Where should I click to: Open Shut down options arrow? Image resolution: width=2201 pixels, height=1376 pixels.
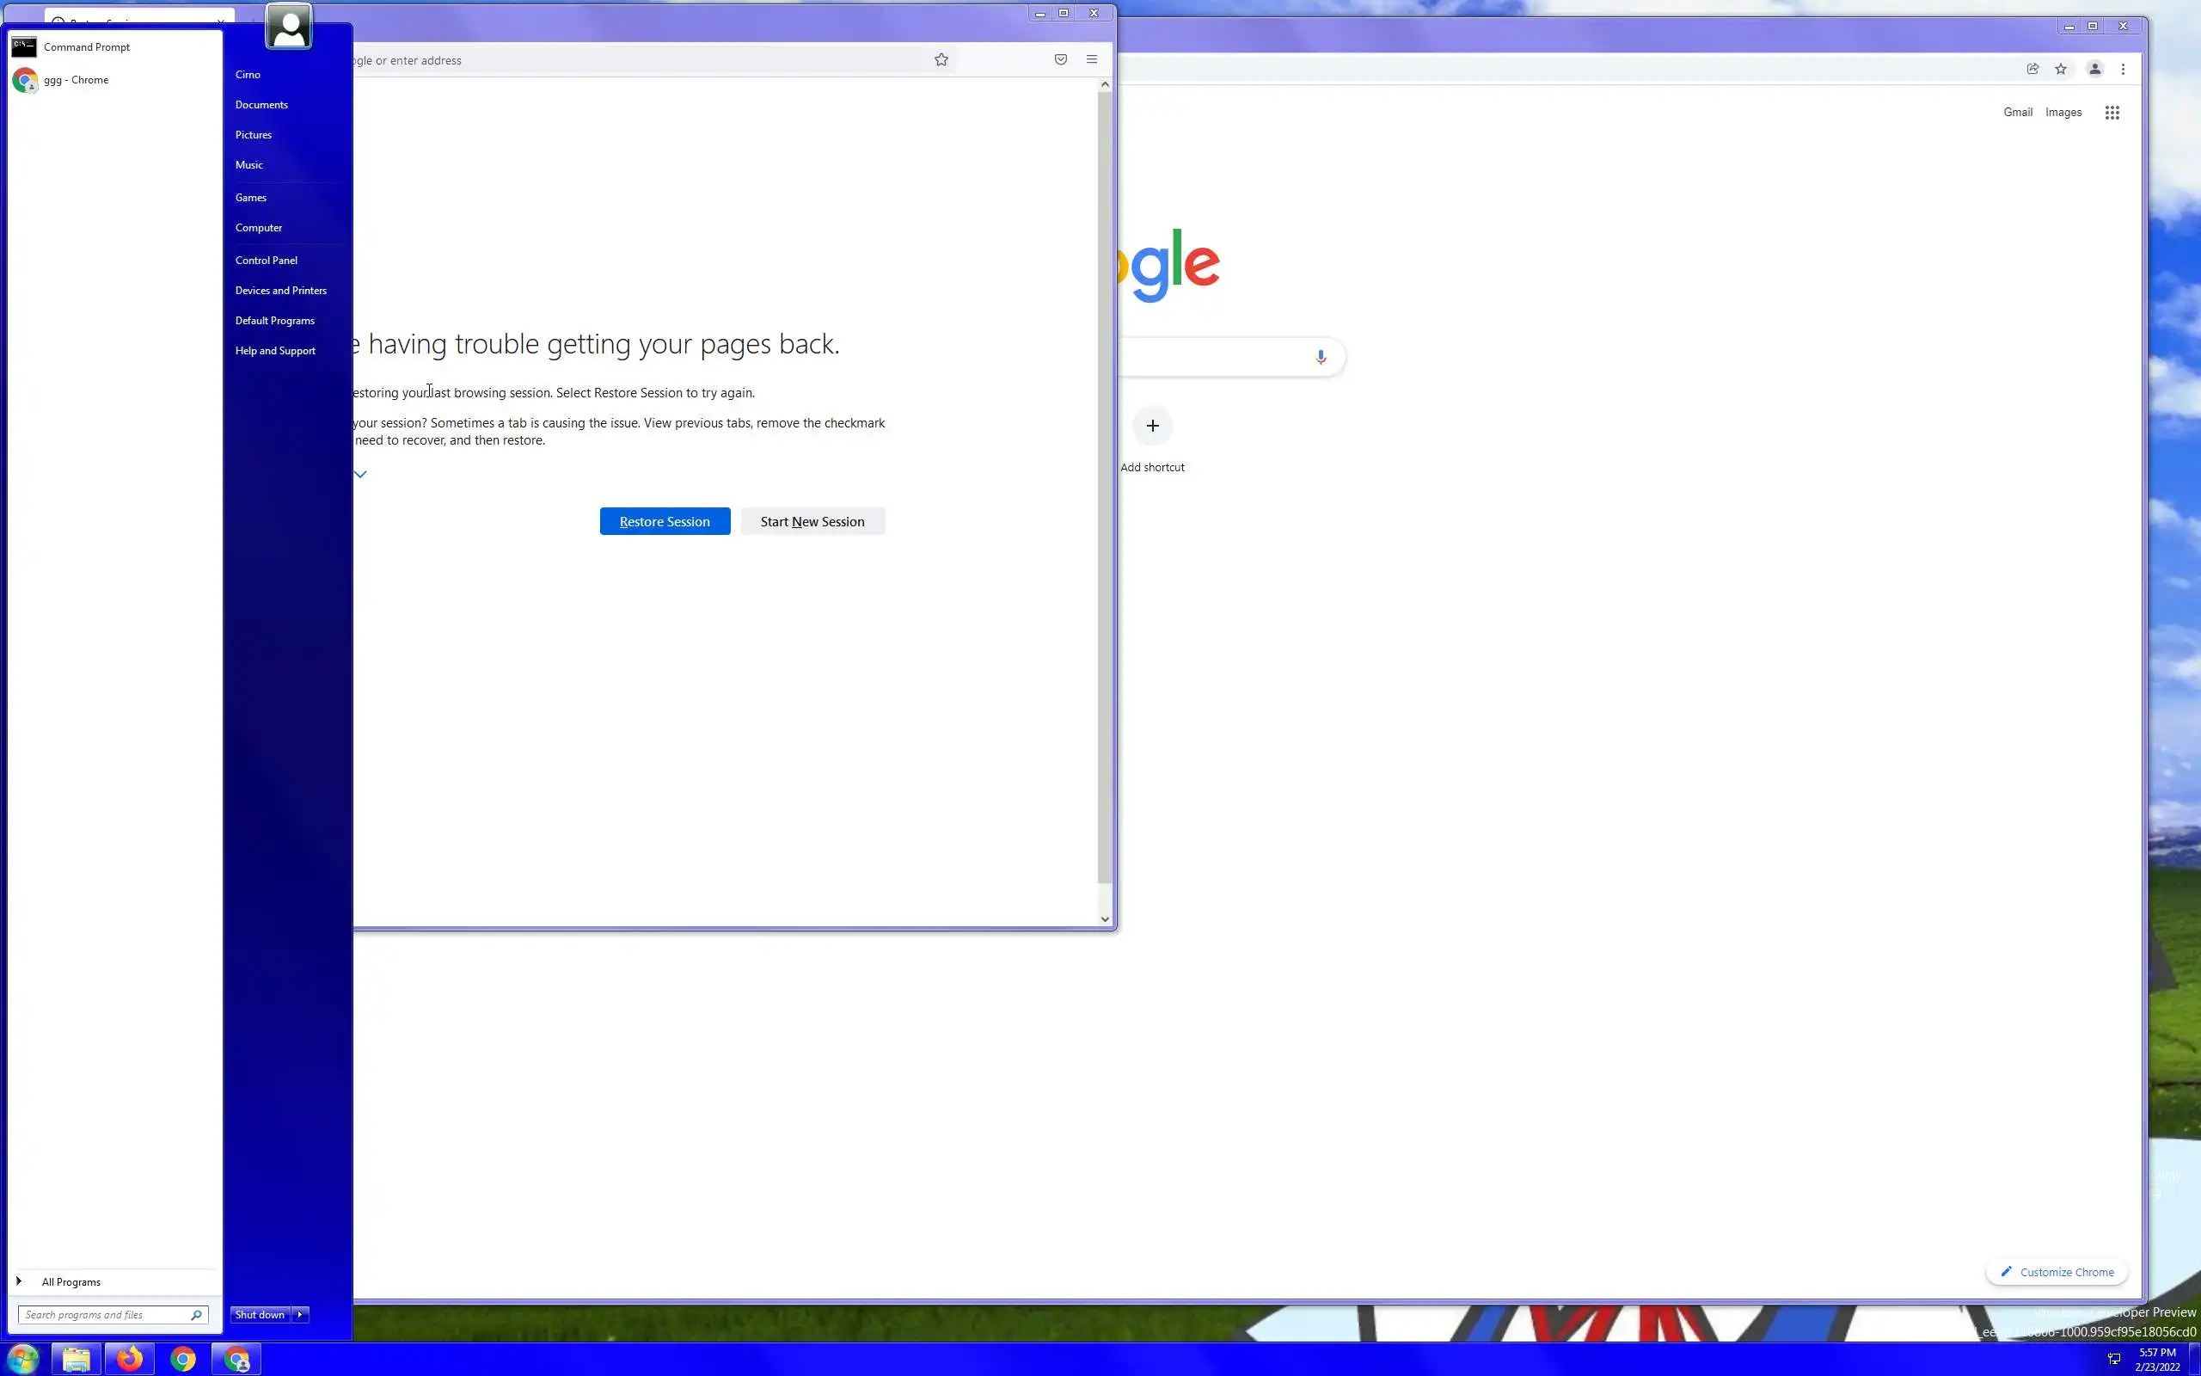click(x=300, y=1314)
